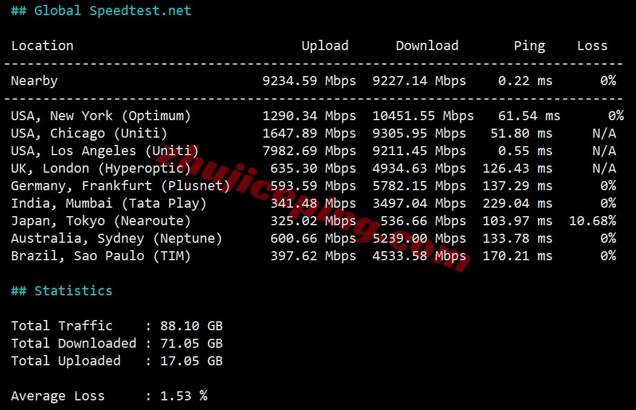This screenshot has height=410, width=636.
Task: Click the Location column header
Action: tap(42, 46)
